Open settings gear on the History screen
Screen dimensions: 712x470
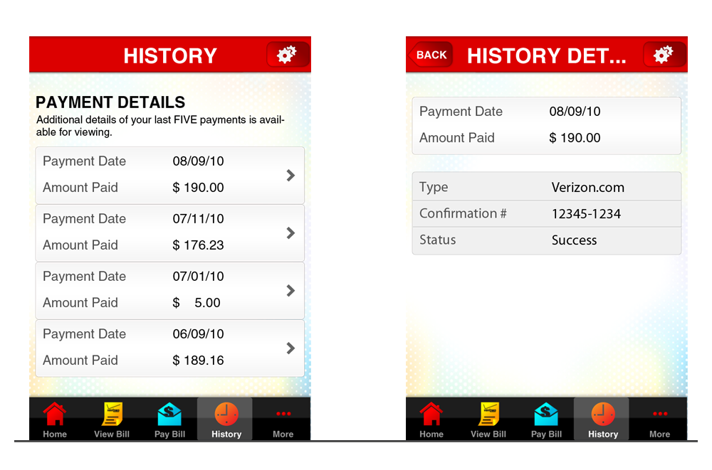288,55
